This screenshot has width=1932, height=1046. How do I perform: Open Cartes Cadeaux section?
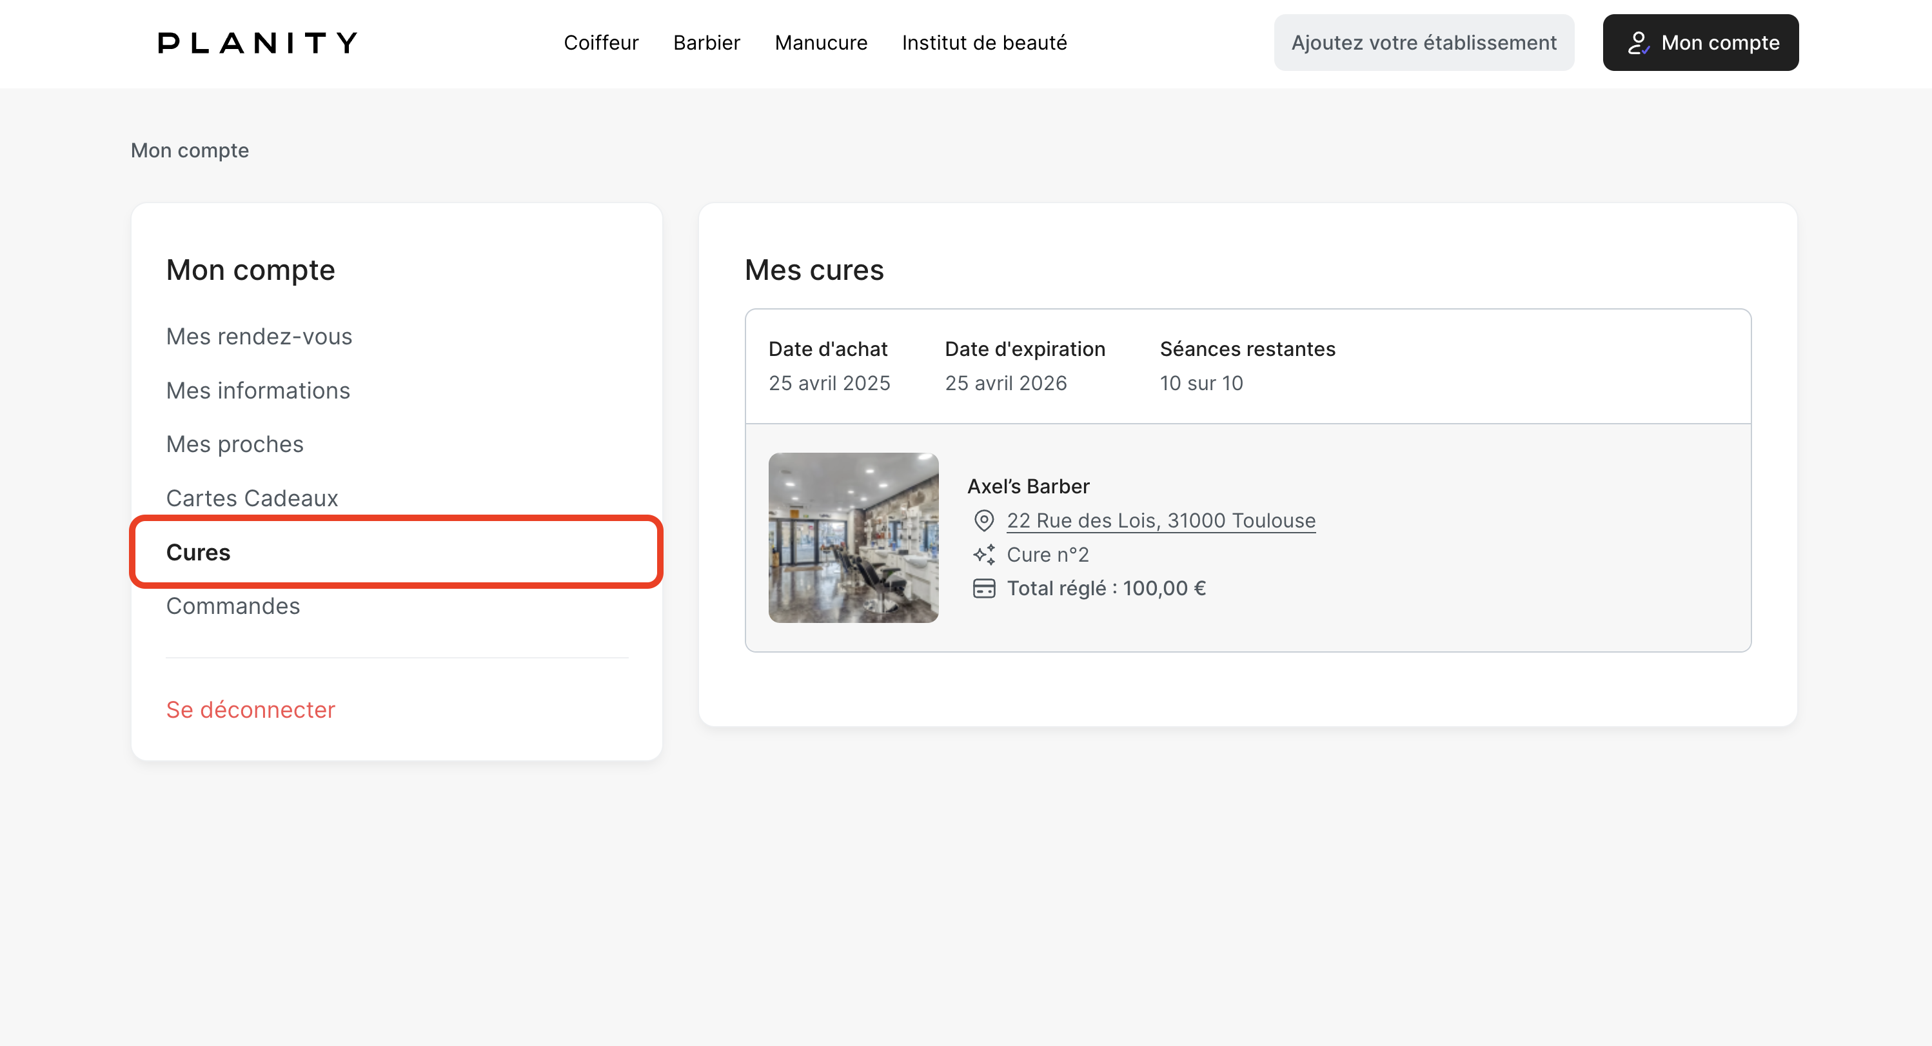point(252,498)
